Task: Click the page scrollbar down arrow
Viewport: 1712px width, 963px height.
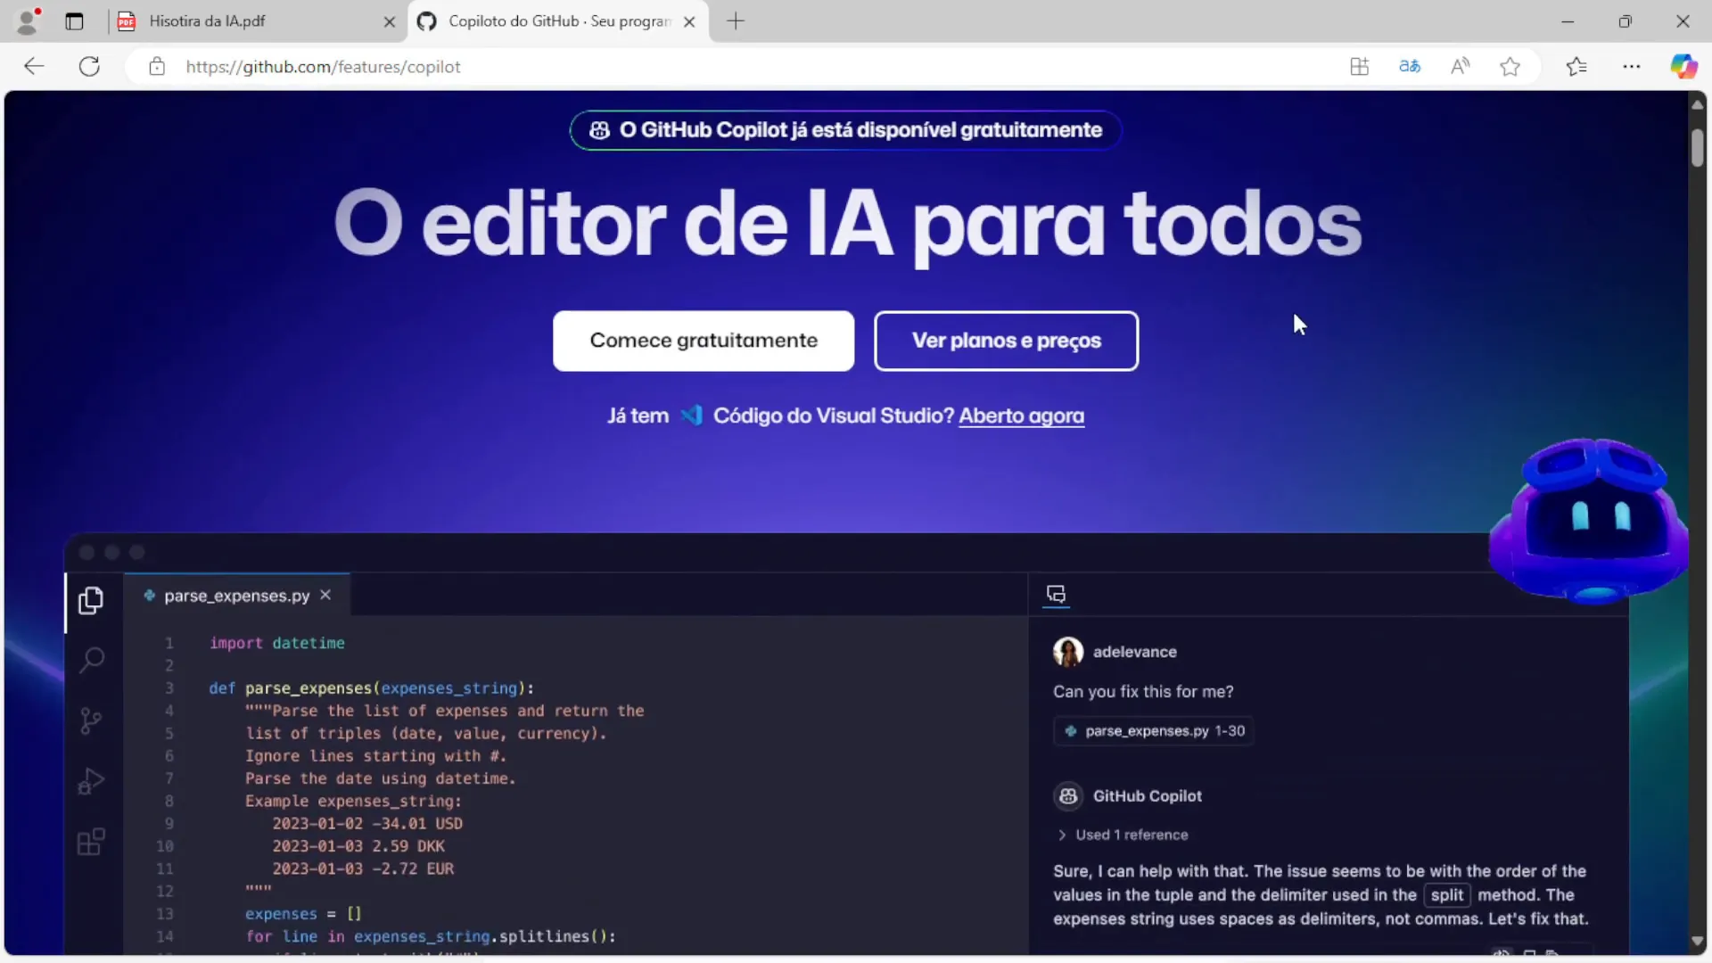Action: pos(1697,942)
